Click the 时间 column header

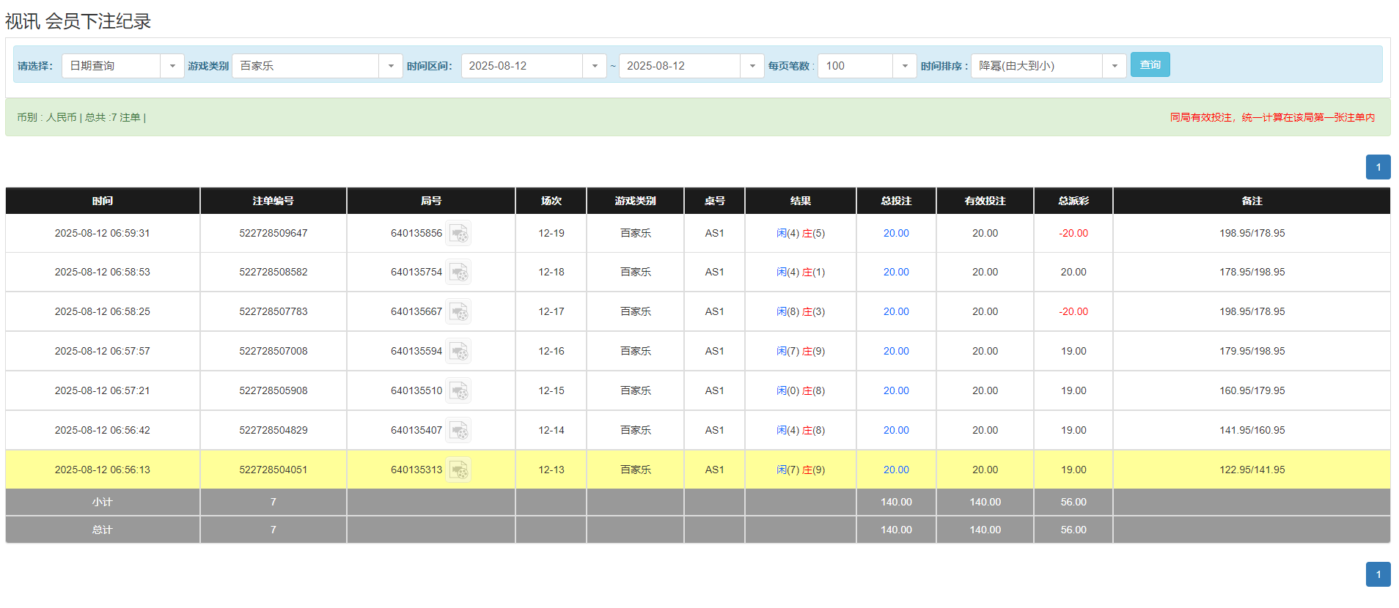(x=103, y=201)
